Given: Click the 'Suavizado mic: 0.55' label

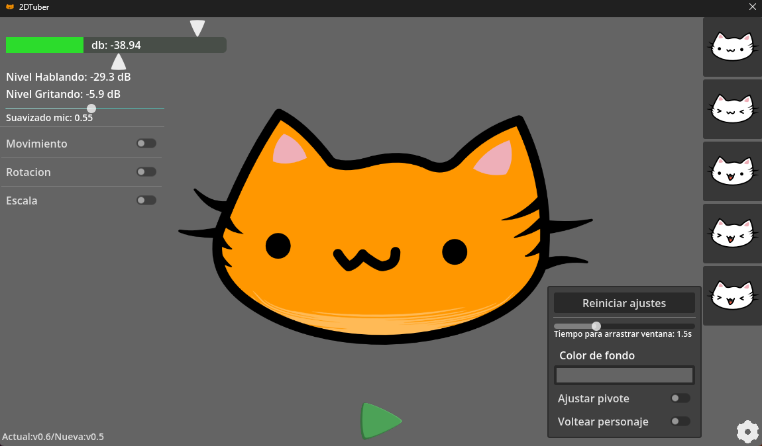Looking at the screenshot, I should coord(49,117).
